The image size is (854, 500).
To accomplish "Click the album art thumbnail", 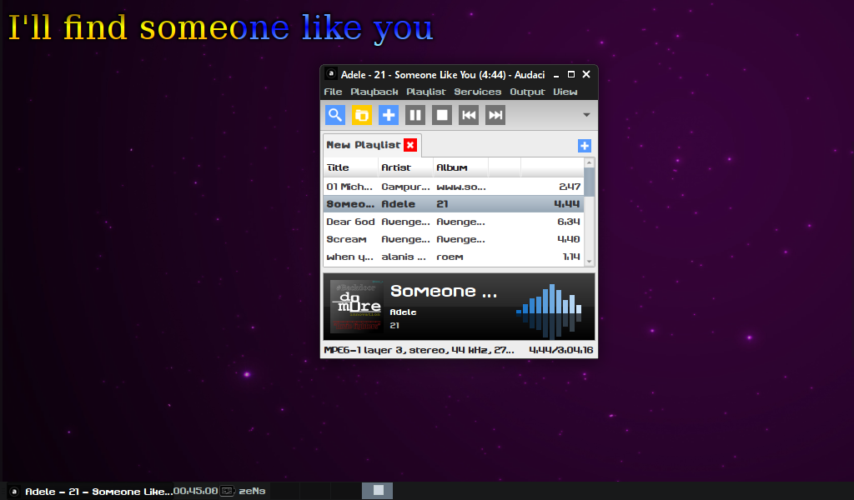I will pyautogui.click(x=357, y=306).
